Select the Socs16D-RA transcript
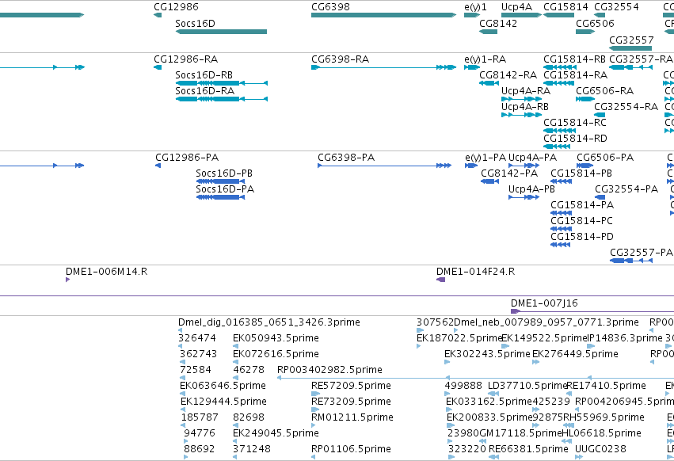 pyautogui.click(x=222, y=99)
